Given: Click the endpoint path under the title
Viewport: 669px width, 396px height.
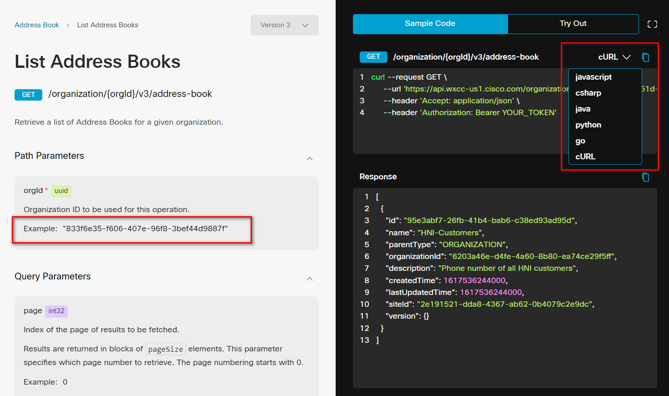Looking at the screenshot, I should [x=130, y=94].
